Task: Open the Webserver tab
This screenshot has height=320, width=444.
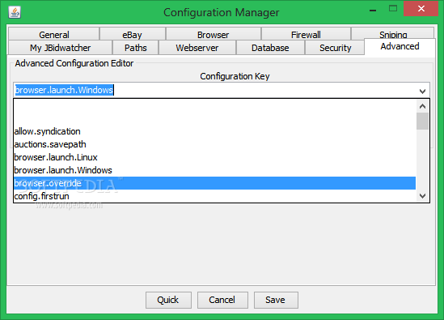Action: 197,47
